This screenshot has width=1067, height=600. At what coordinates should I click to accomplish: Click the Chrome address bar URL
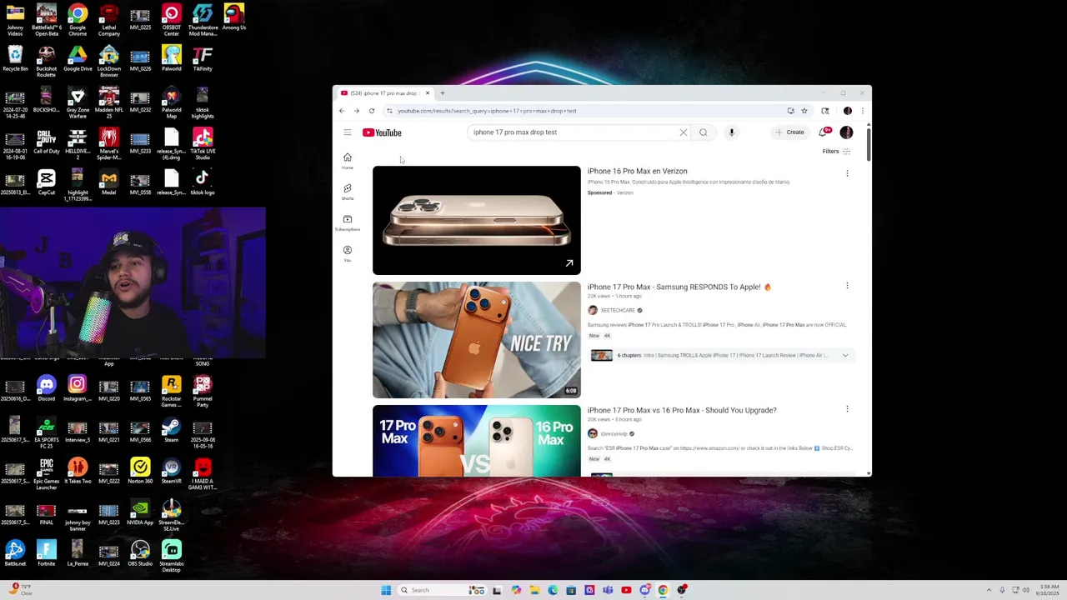pyautogui.click(x=487, y=111)
